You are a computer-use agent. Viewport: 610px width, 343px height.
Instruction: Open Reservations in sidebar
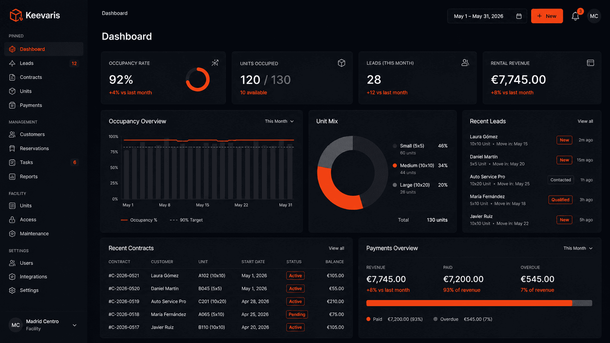point(44,148)
